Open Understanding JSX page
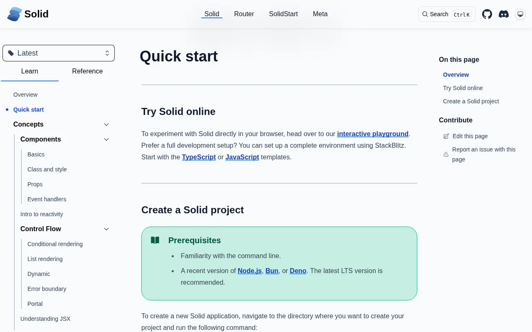 pos(45,319)
